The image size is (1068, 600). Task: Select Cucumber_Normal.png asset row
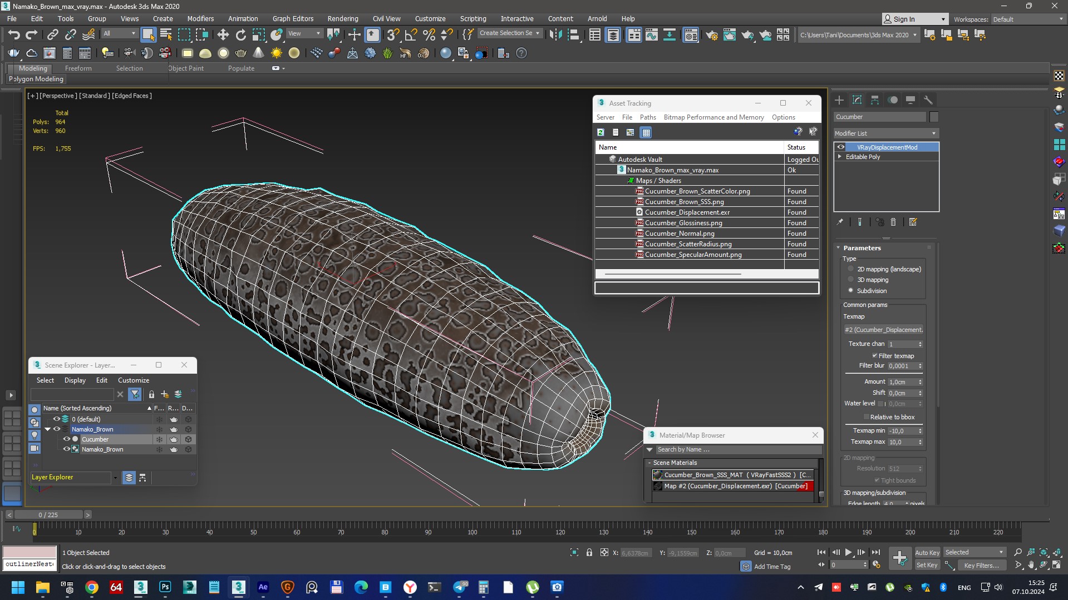(707, 234)
